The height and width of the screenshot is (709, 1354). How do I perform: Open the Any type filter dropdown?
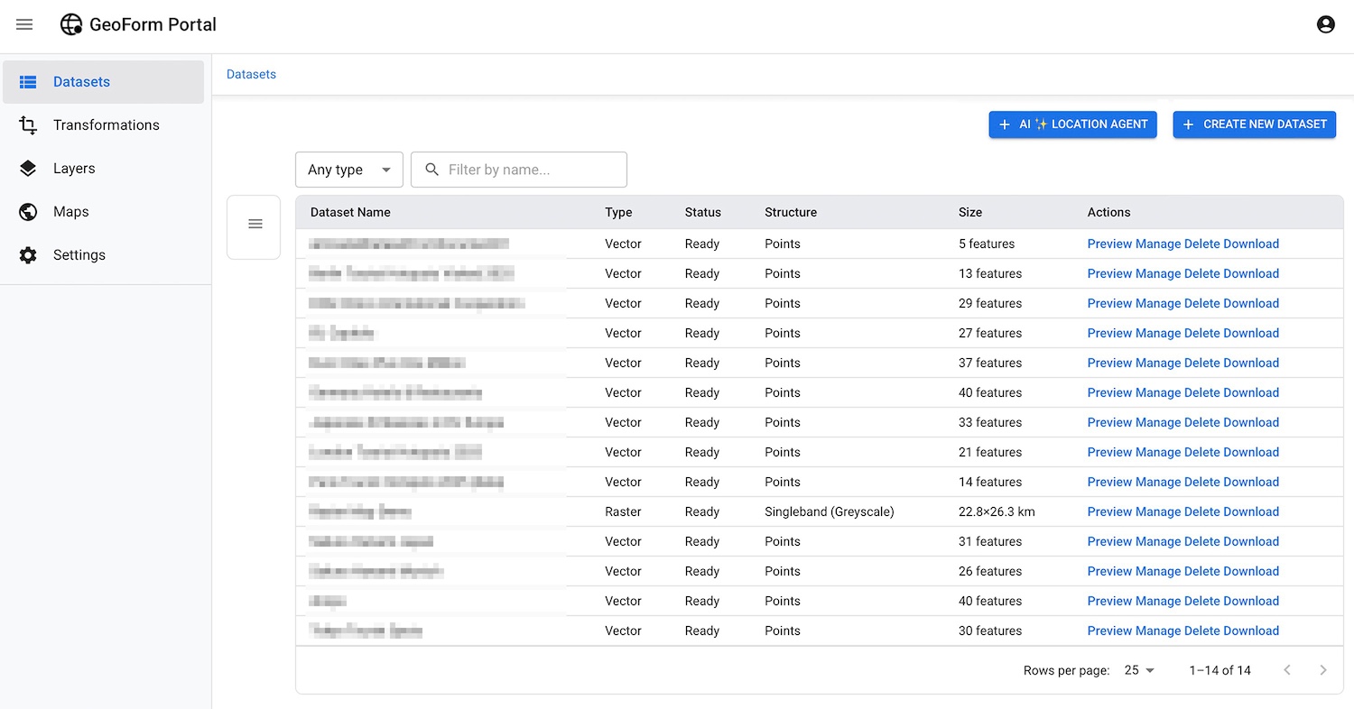point(348,170)
